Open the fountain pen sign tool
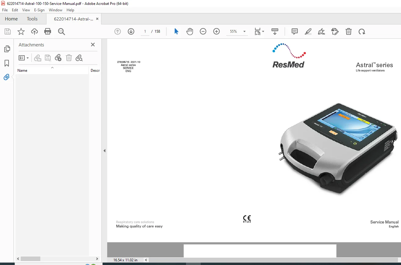This screenshot has width=401, height=265. [321, 31]
